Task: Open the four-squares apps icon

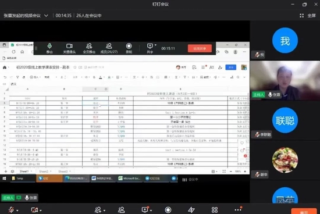Action: pyautogui.click(x=215, y=210)
